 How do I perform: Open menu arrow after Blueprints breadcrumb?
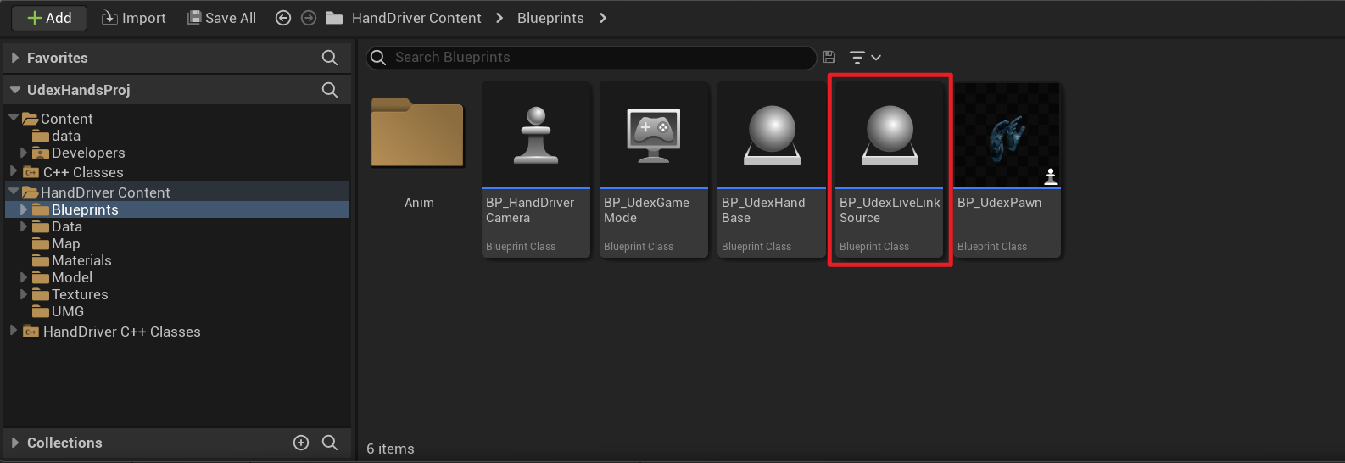coord(603,18)
